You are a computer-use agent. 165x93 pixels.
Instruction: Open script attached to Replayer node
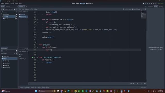(x=16, y=14)
